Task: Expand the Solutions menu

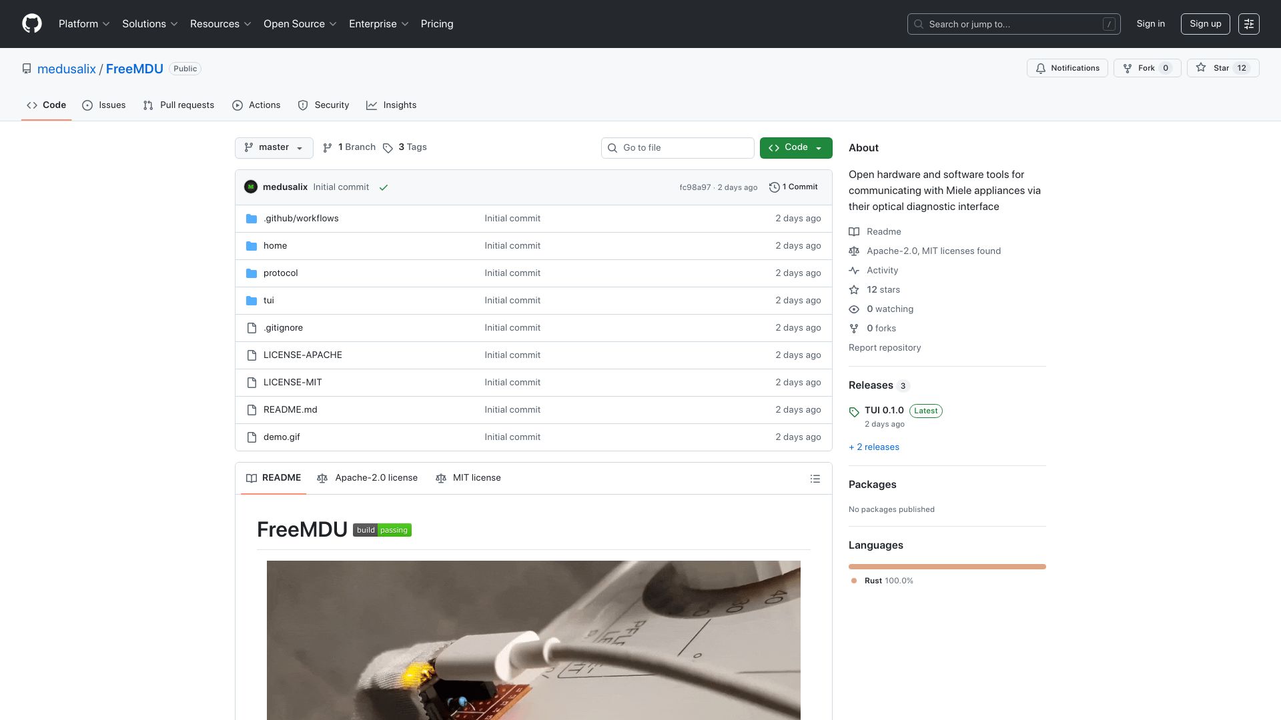Action: tap(150, 24)
